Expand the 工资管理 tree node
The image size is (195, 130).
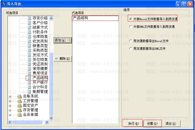10,101
